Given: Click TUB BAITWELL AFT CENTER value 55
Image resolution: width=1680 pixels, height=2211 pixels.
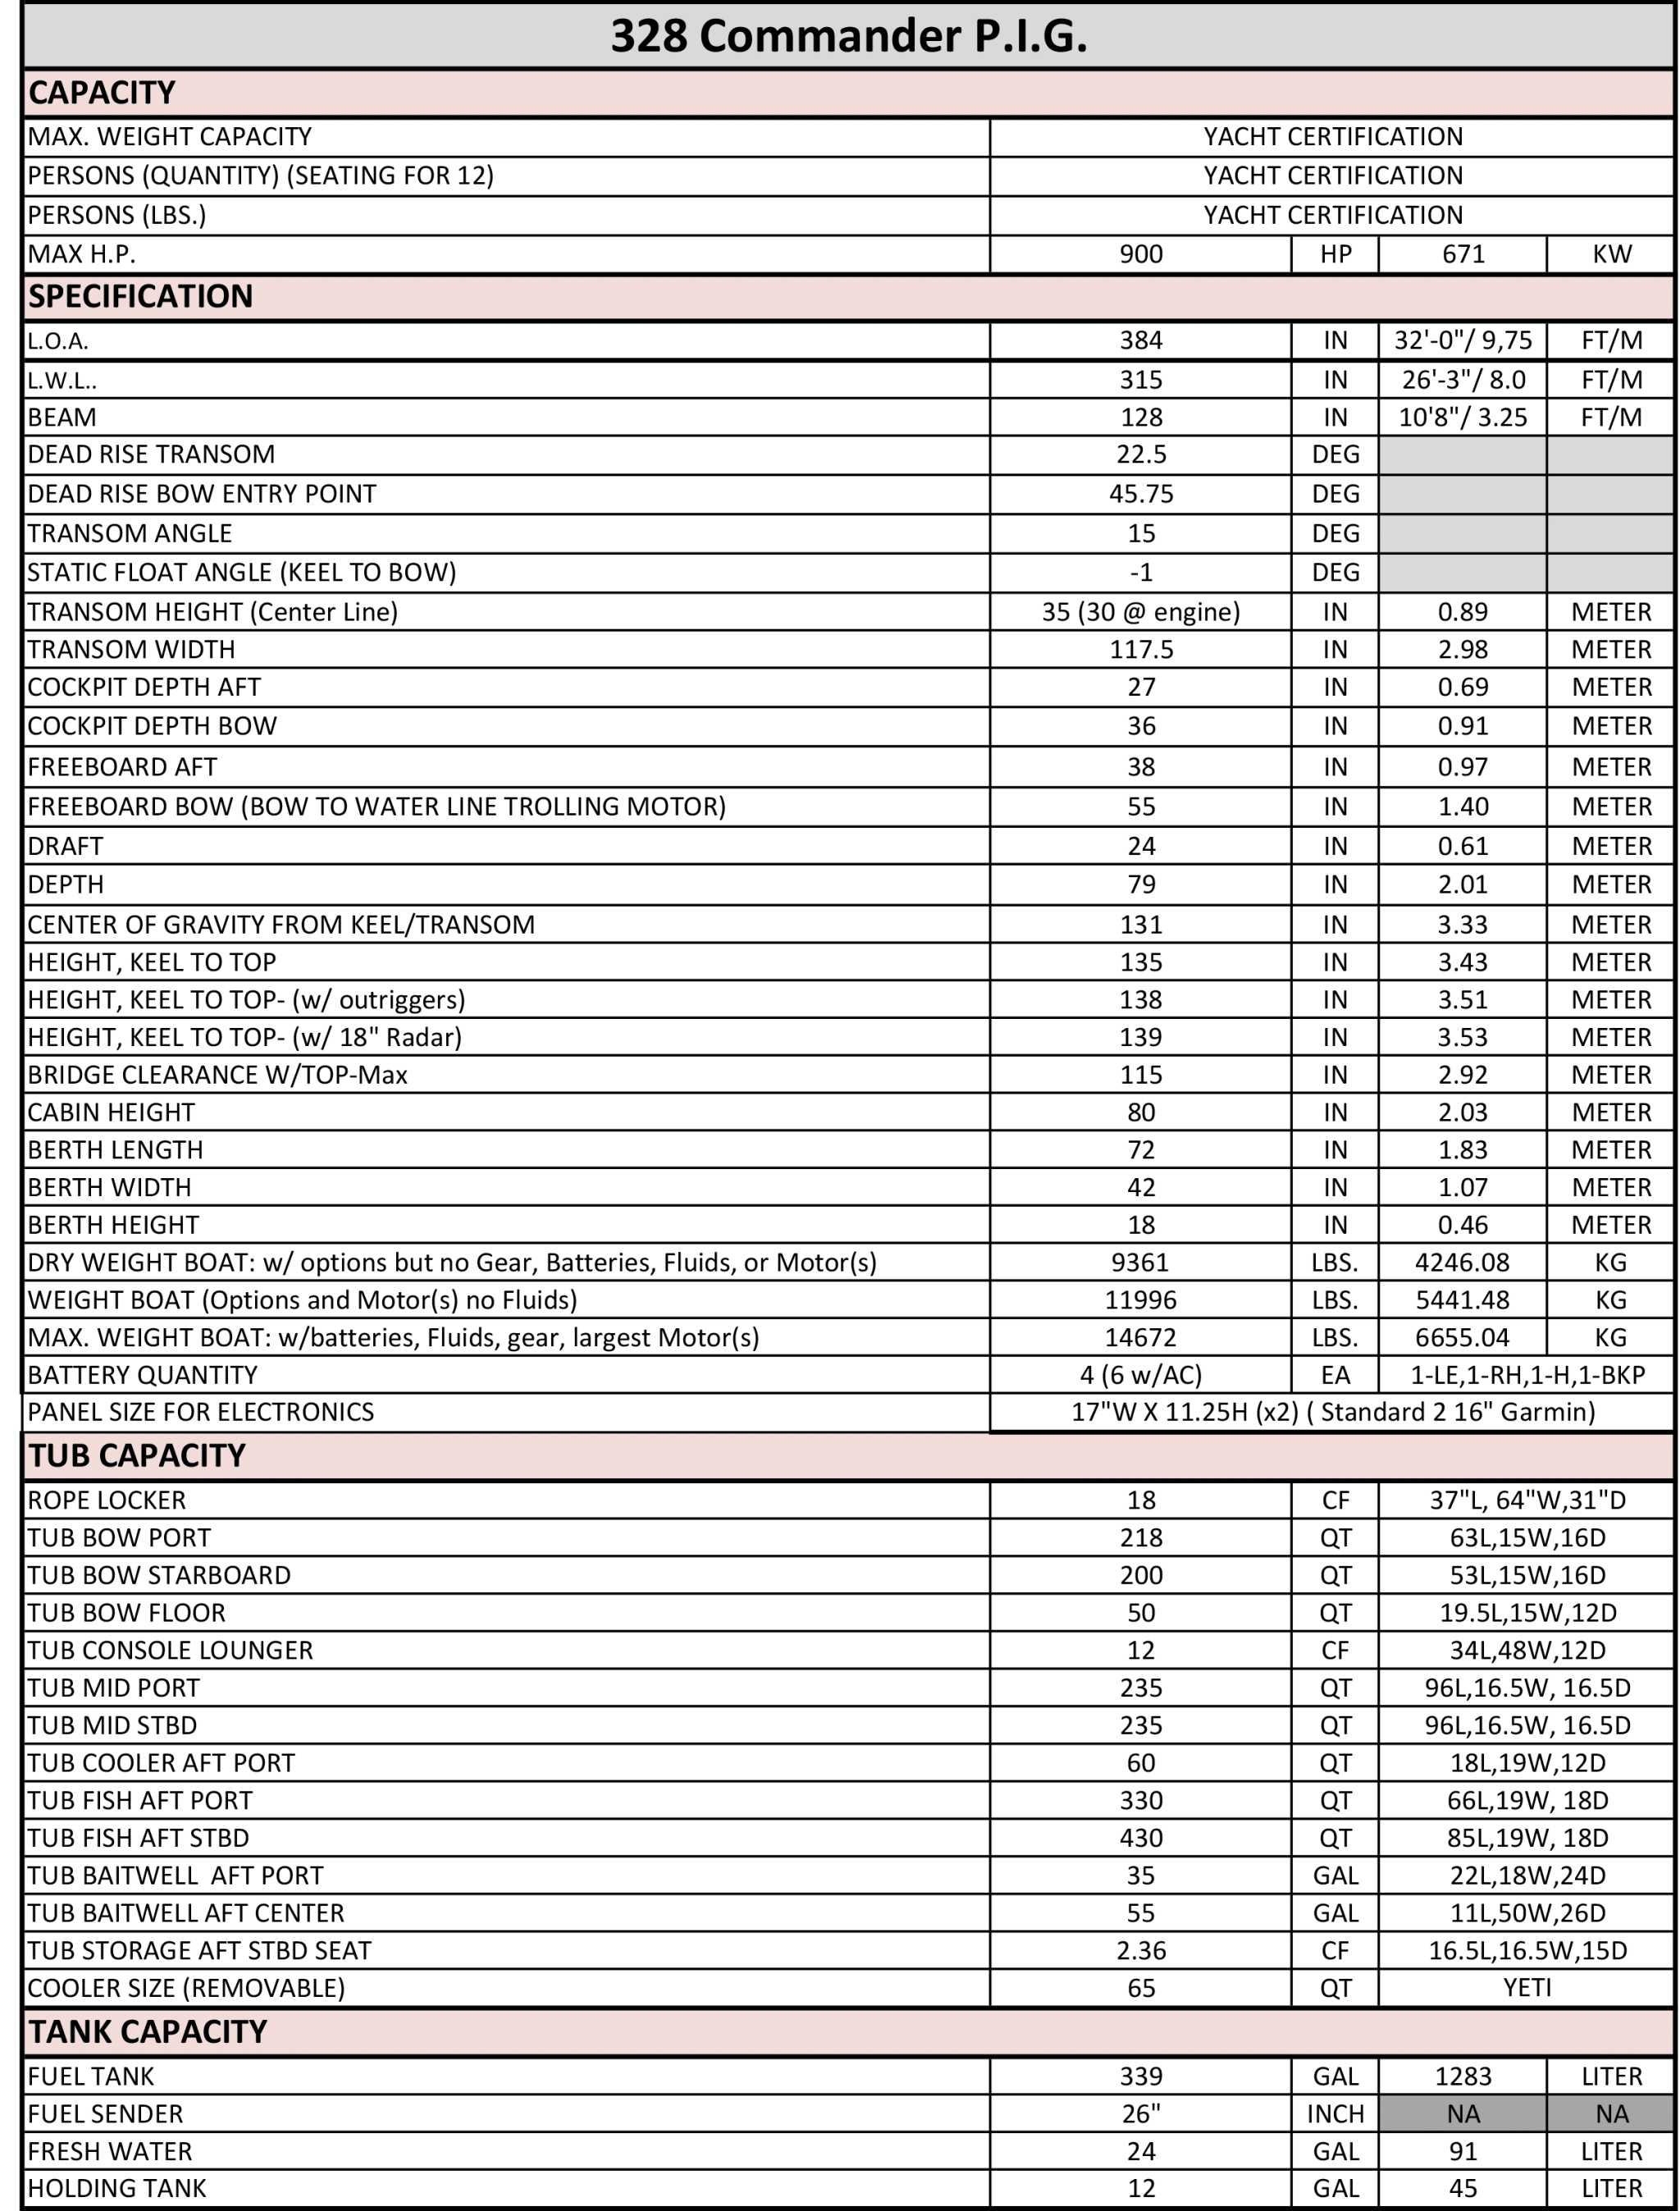Looking at the screenshot, I should [1141, 1913].
